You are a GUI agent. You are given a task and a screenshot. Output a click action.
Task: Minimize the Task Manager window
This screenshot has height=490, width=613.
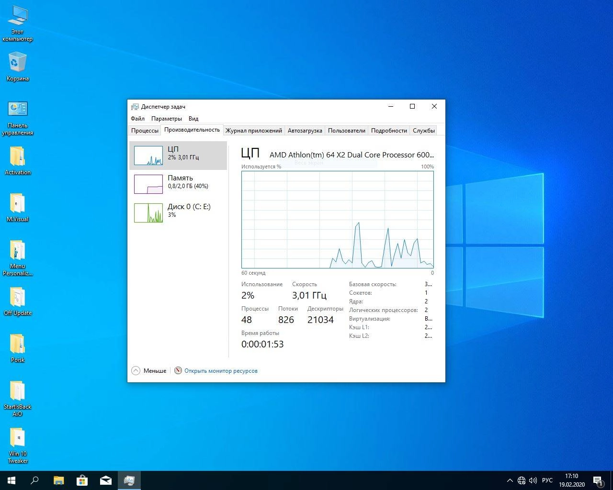pyautogui.click(x=391, y=106)
